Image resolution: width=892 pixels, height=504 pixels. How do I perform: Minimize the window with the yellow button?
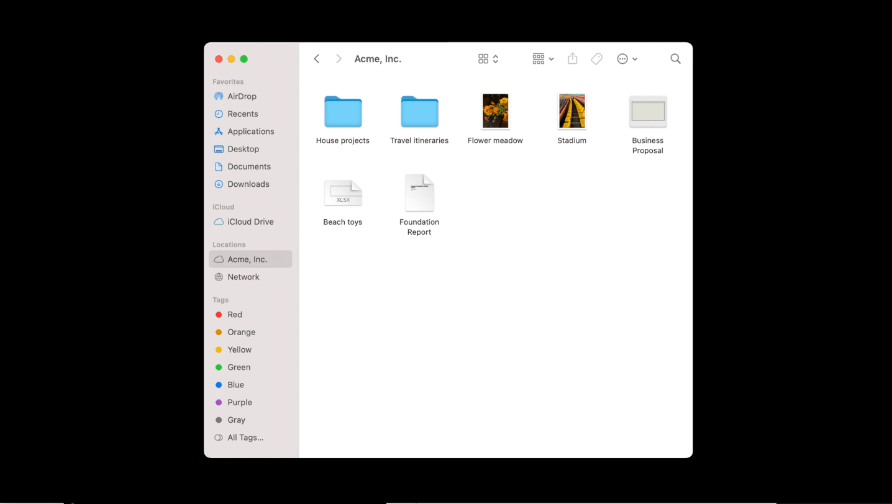231,59
